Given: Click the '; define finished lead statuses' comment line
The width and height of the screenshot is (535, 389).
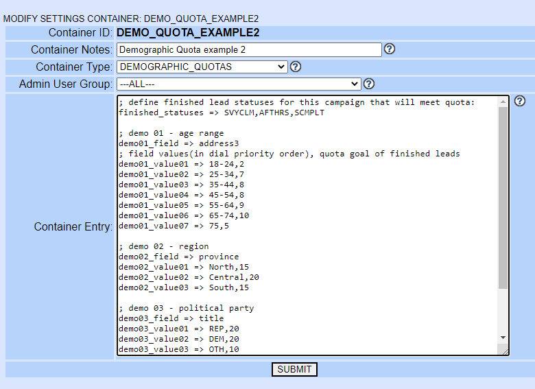Looking at the screenshot, I should click(297, 102).
